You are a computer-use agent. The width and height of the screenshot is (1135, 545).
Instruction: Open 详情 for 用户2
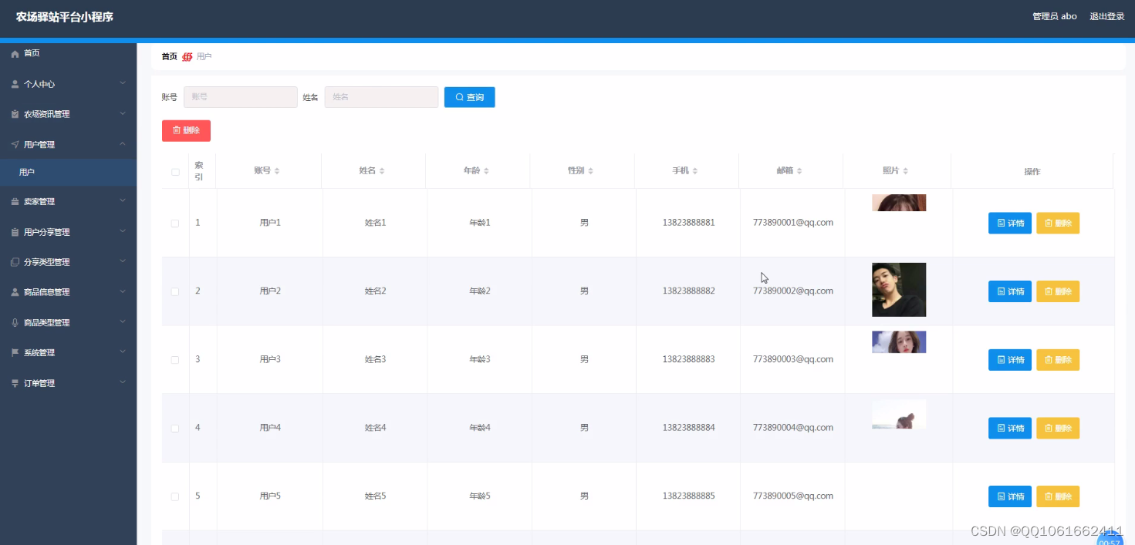[1009, 291]
